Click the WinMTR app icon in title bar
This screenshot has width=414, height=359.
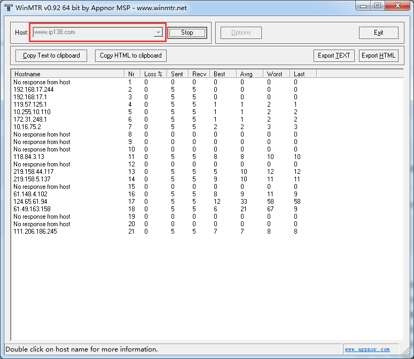click(9, 7)
